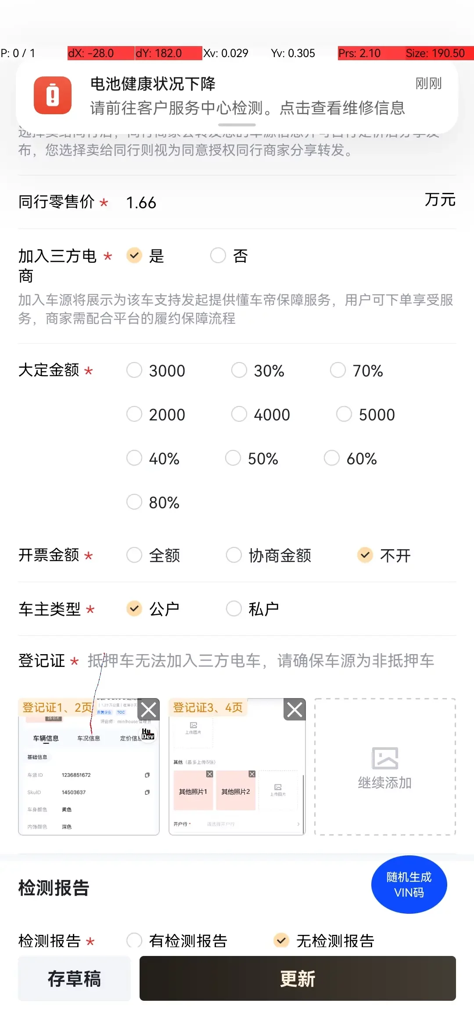This screenshot has width=474, height=1028.
Task: Tap the 更新 button
Action: [298, 978]
